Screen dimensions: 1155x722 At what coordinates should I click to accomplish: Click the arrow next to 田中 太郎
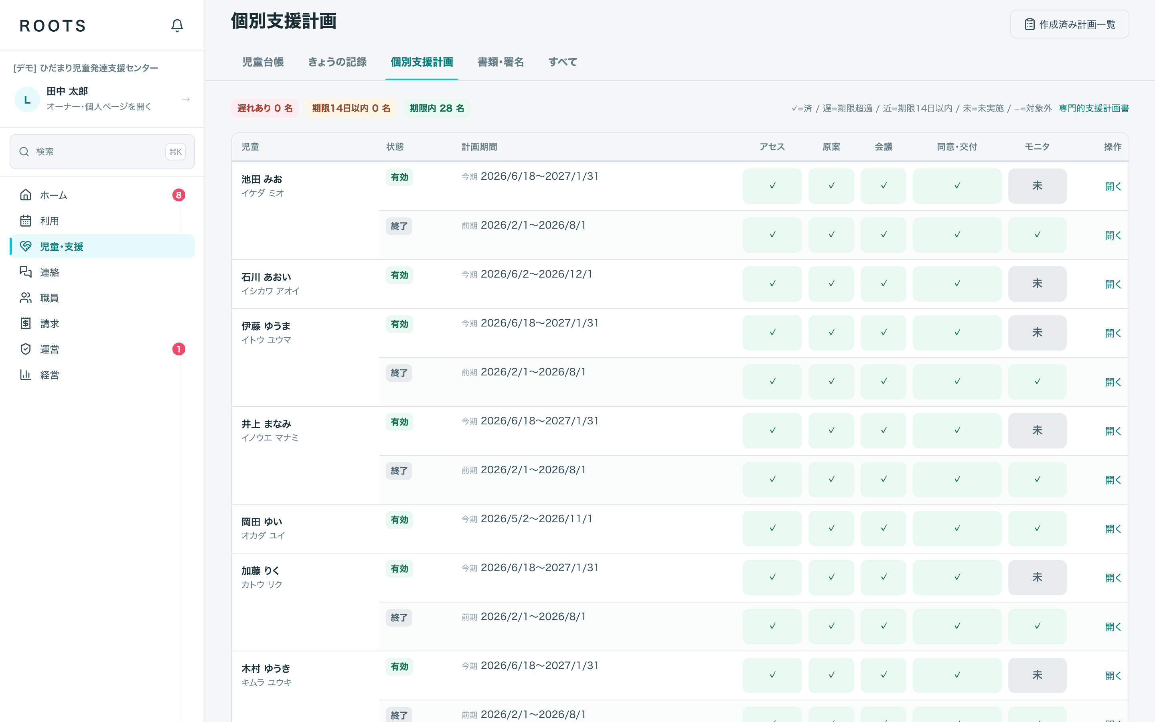(186, 99)
